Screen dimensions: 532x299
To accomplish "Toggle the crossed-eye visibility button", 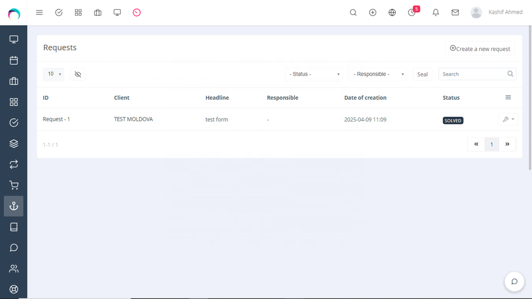I will point(78,74).
